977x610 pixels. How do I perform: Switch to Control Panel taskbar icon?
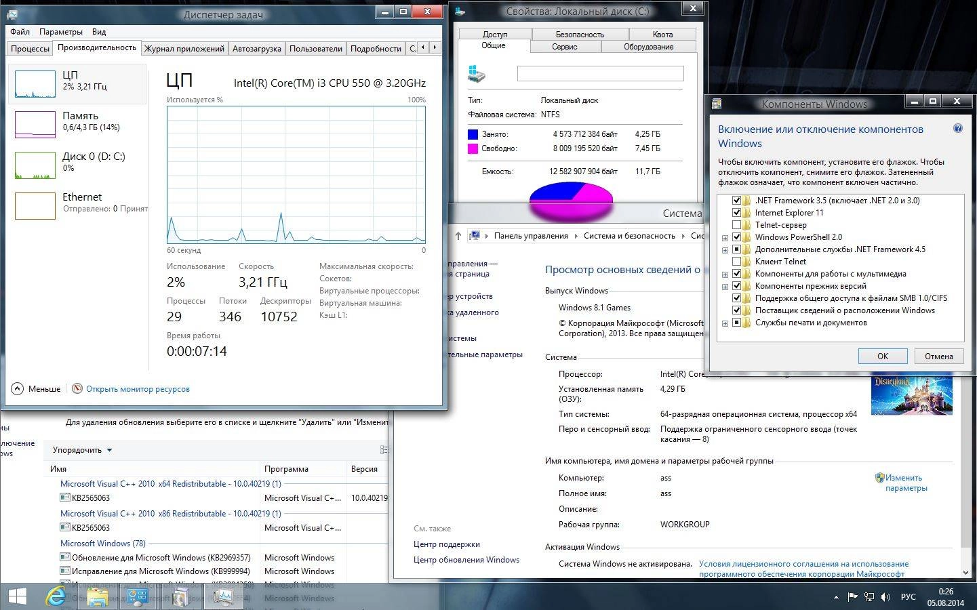point(138,596)
